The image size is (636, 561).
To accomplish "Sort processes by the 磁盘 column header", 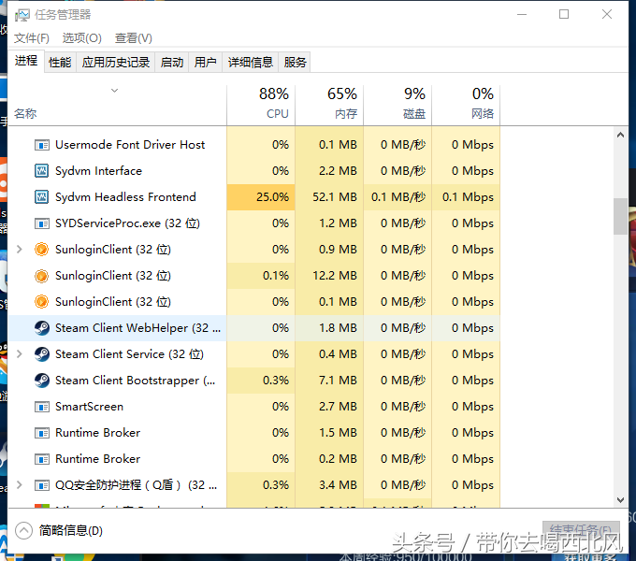I will [397, 105].
